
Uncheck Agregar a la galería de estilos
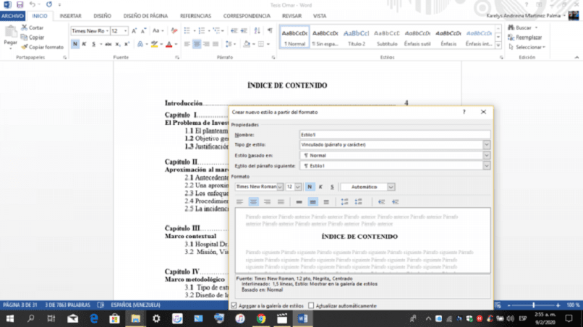234,306
